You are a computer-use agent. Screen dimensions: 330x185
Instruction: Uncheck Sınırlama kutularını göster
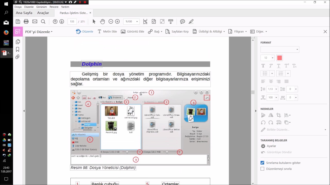262,163
